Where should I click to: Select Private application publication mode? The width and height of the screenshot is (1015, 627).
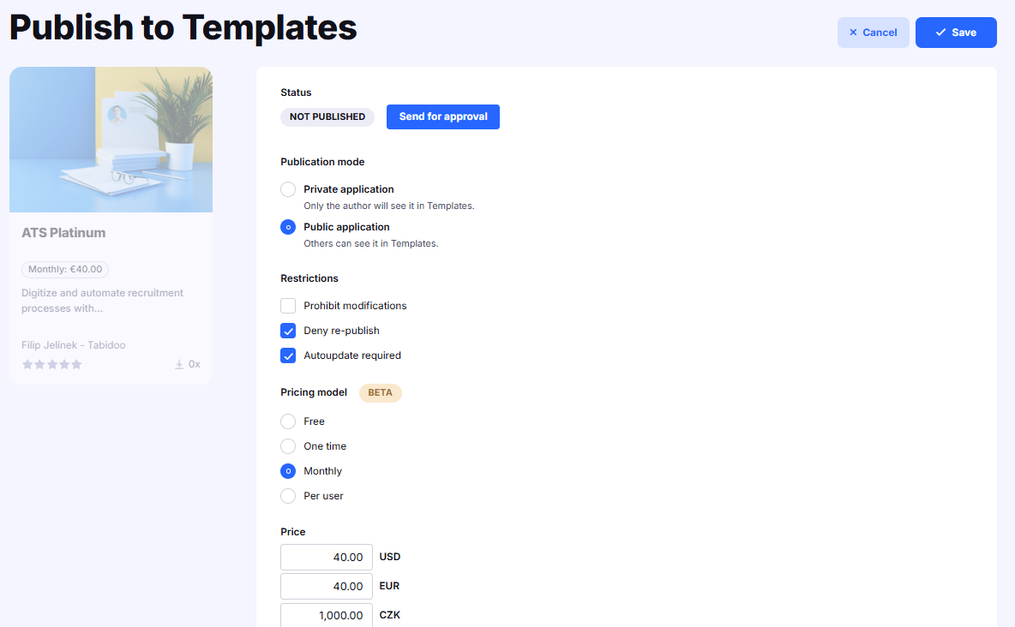(288, 189)
